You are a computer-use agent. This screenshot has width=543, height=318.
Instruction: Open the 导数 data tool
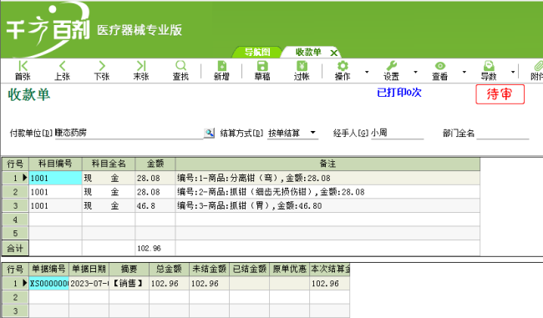[x=489, y=71]
